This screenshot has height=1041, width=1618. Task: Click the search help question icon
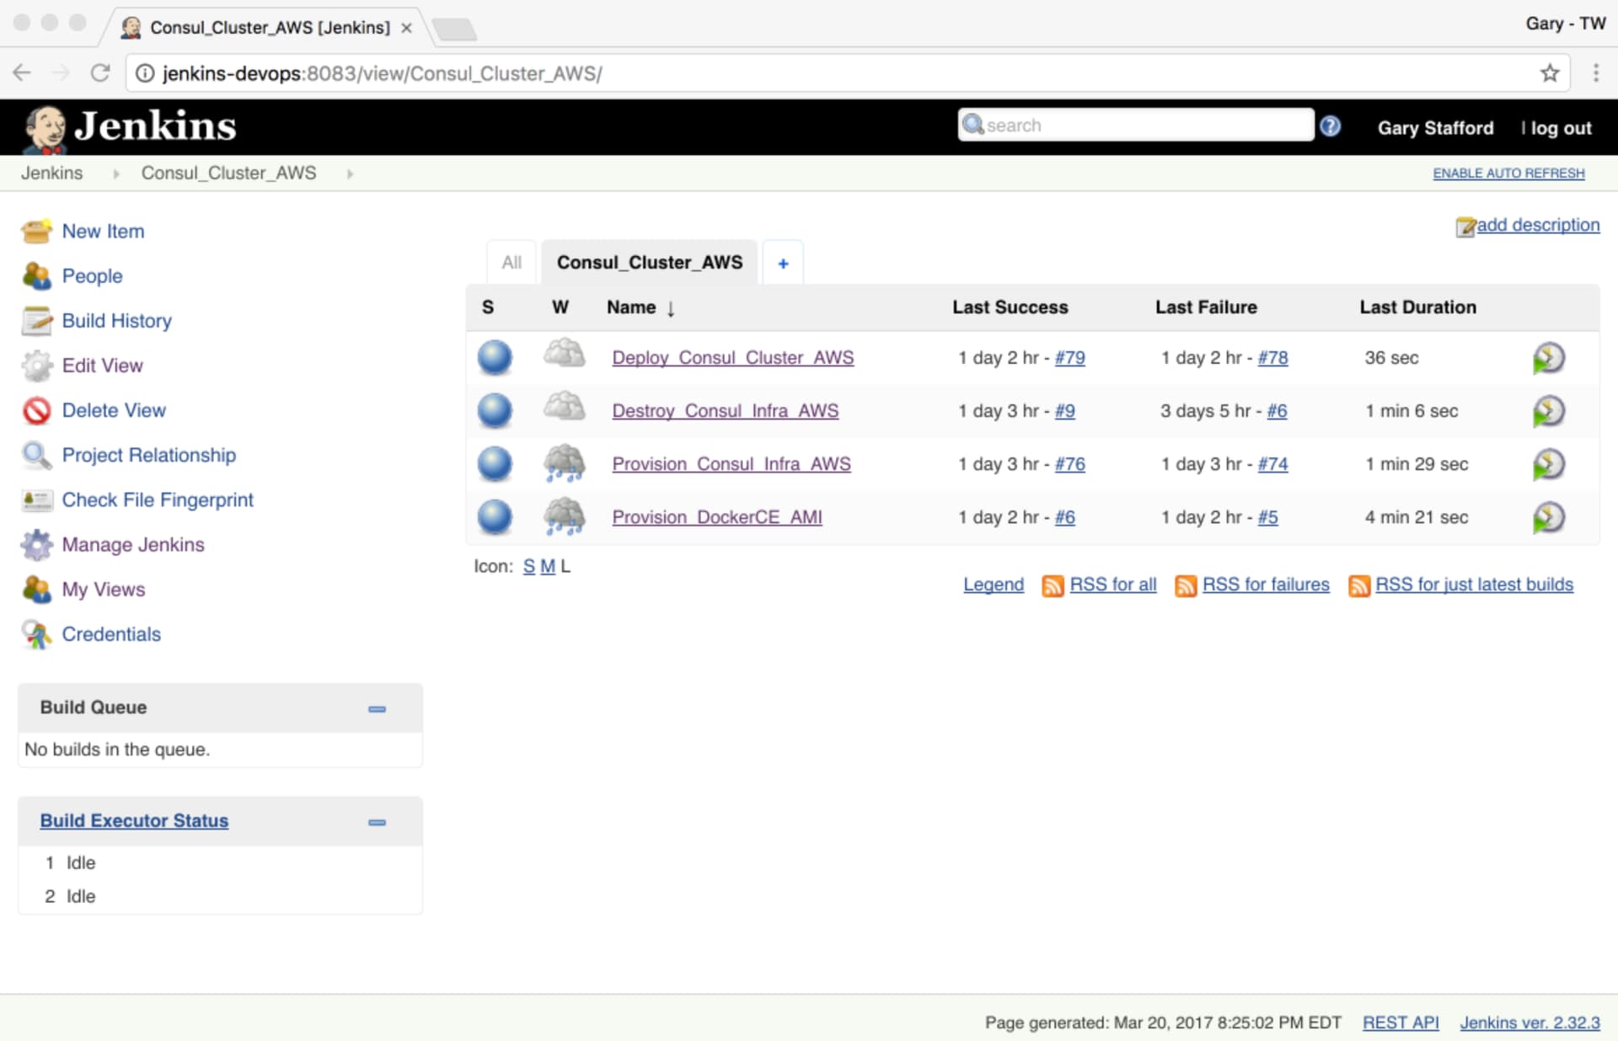tap(1330, 126)
